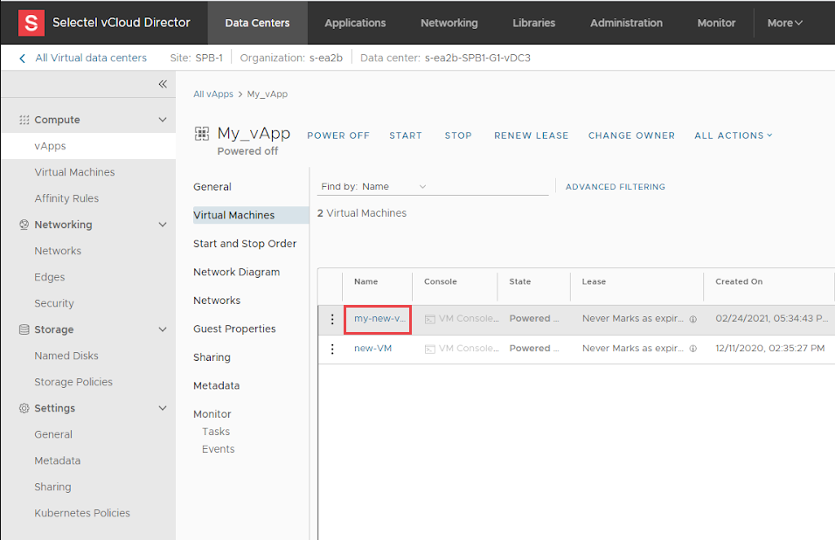
Task: Open the vApp Networks section
Action: (217, 301)
